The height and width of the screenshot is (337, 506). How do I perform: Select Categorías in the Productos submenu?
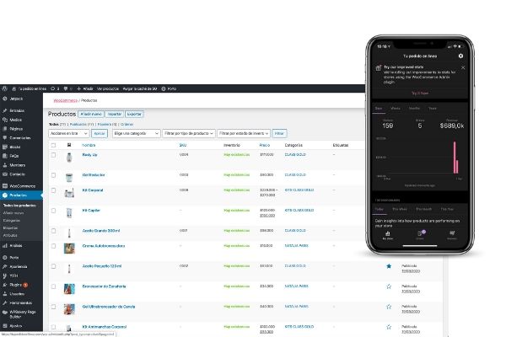coord(13,220)
